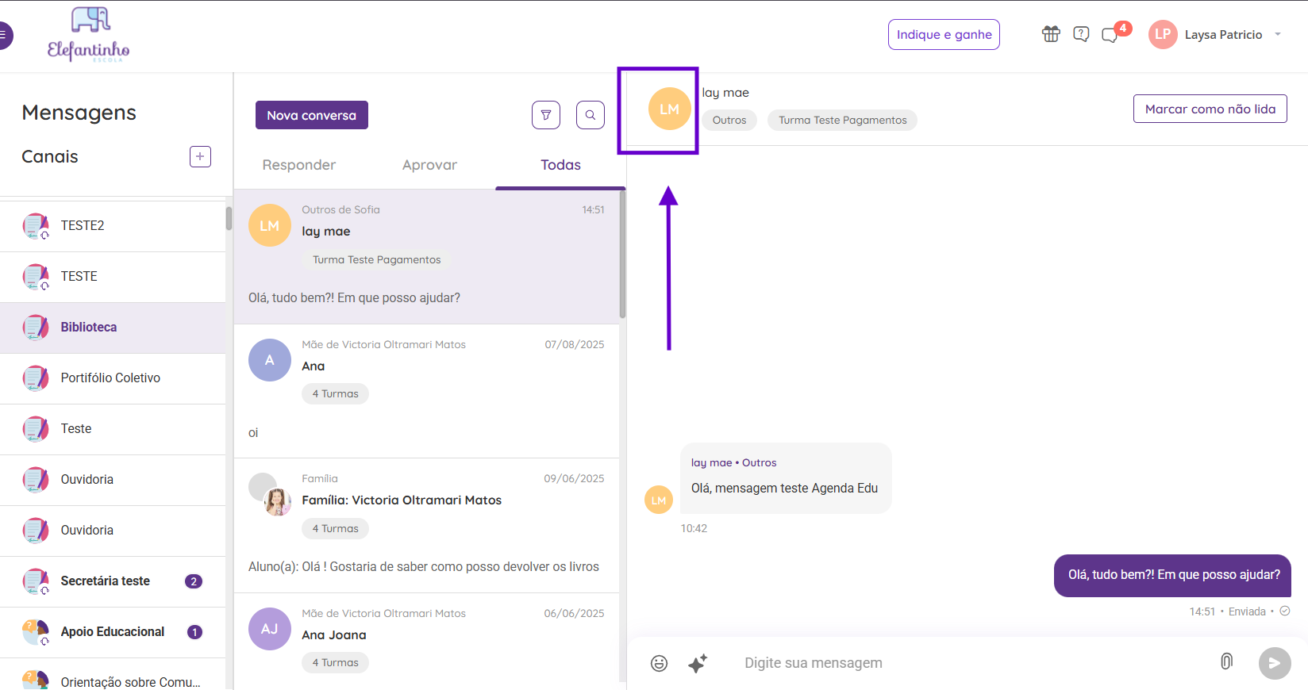Click the send message arrow button
This screenshot has height=690, width=1308.
(1275, 663)
